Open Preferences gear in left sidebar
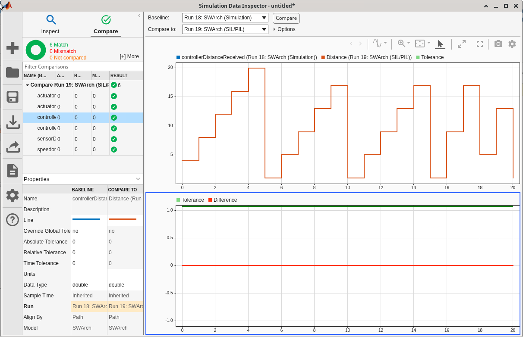The height and width of the screenshot is (337, 523). click(x=12, y=195)
